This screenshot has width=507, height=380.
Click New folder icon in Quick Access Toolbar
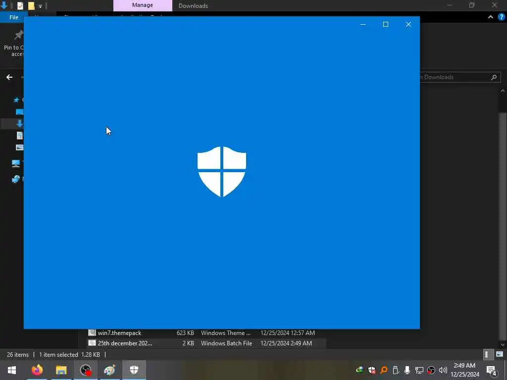click(31, 5)
